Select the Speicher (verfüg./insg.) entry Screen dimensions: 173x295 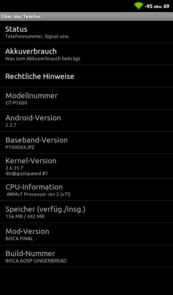click(86, 212)
